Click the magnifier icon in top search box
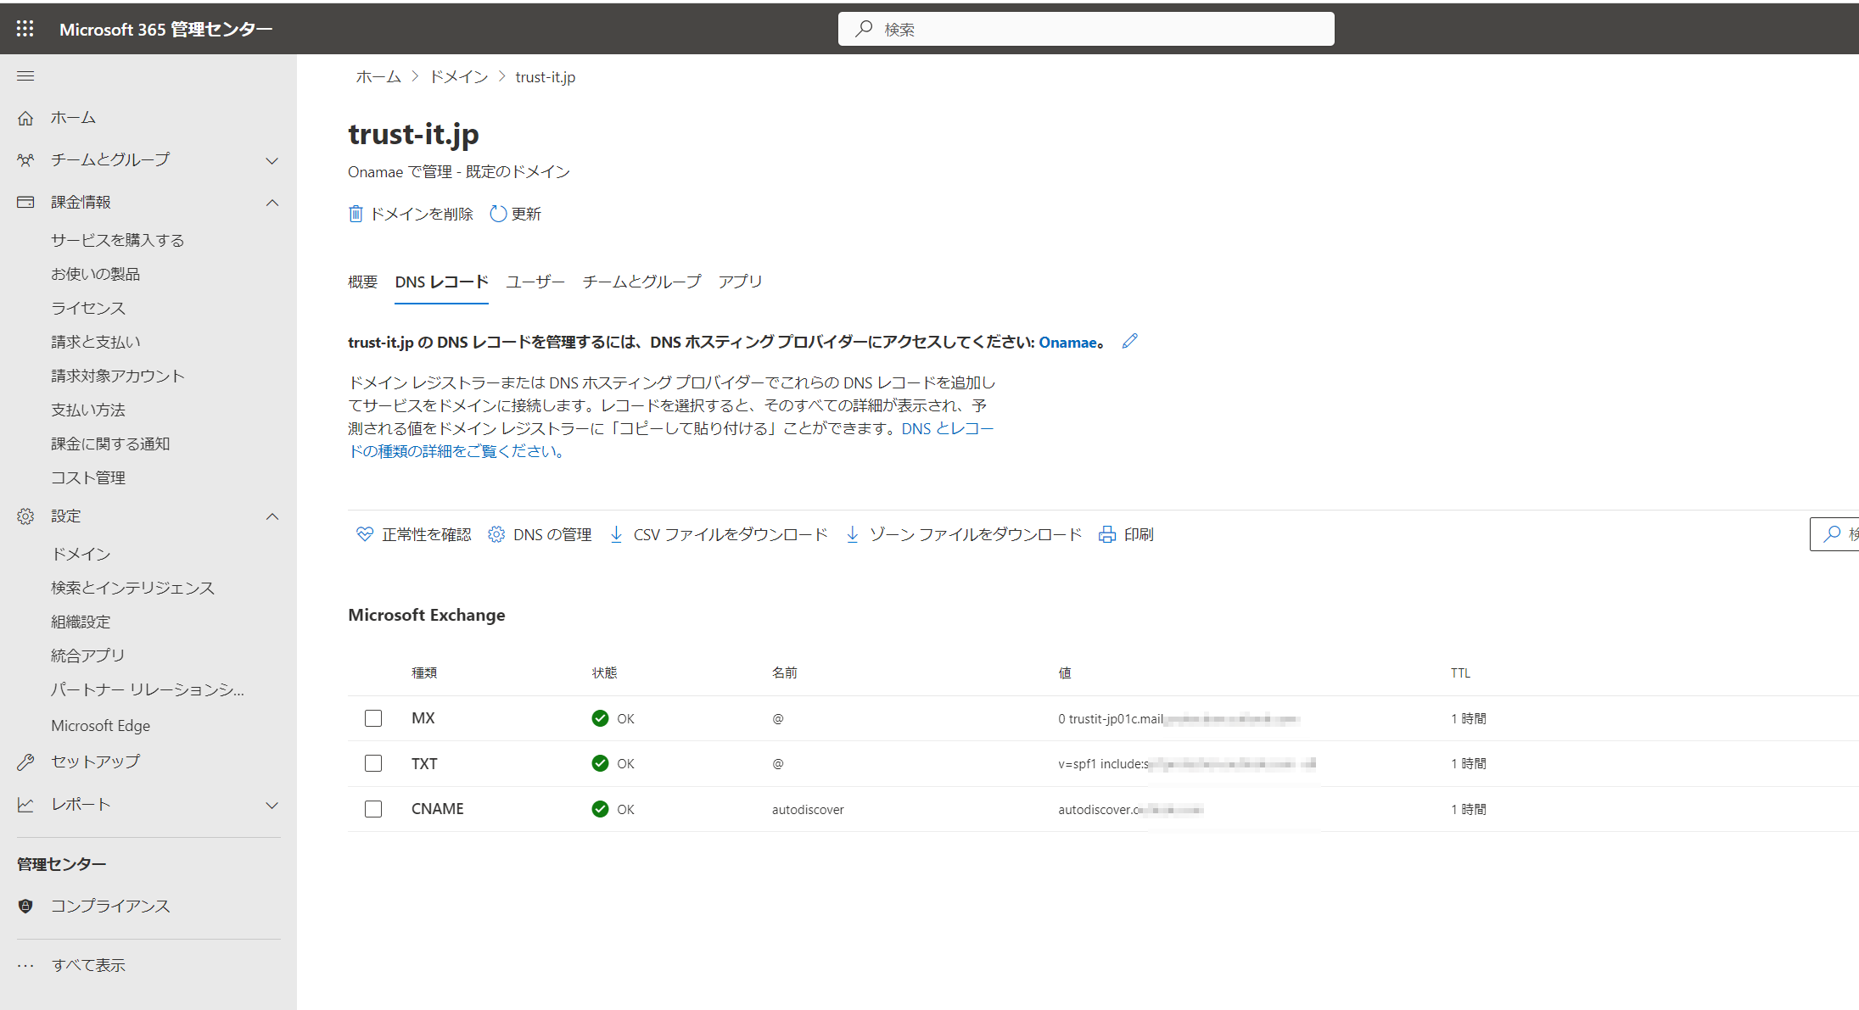This screenshot has height=1010, width=1859. [x=864, y=29]
